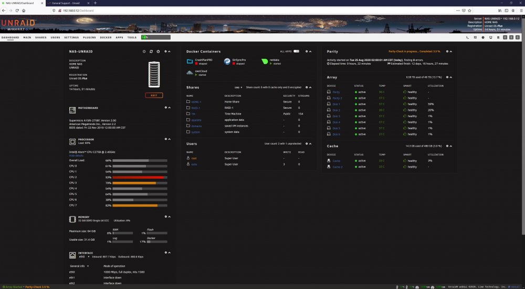
Task: Open the Settings menu tab
Action: point(71,37)
